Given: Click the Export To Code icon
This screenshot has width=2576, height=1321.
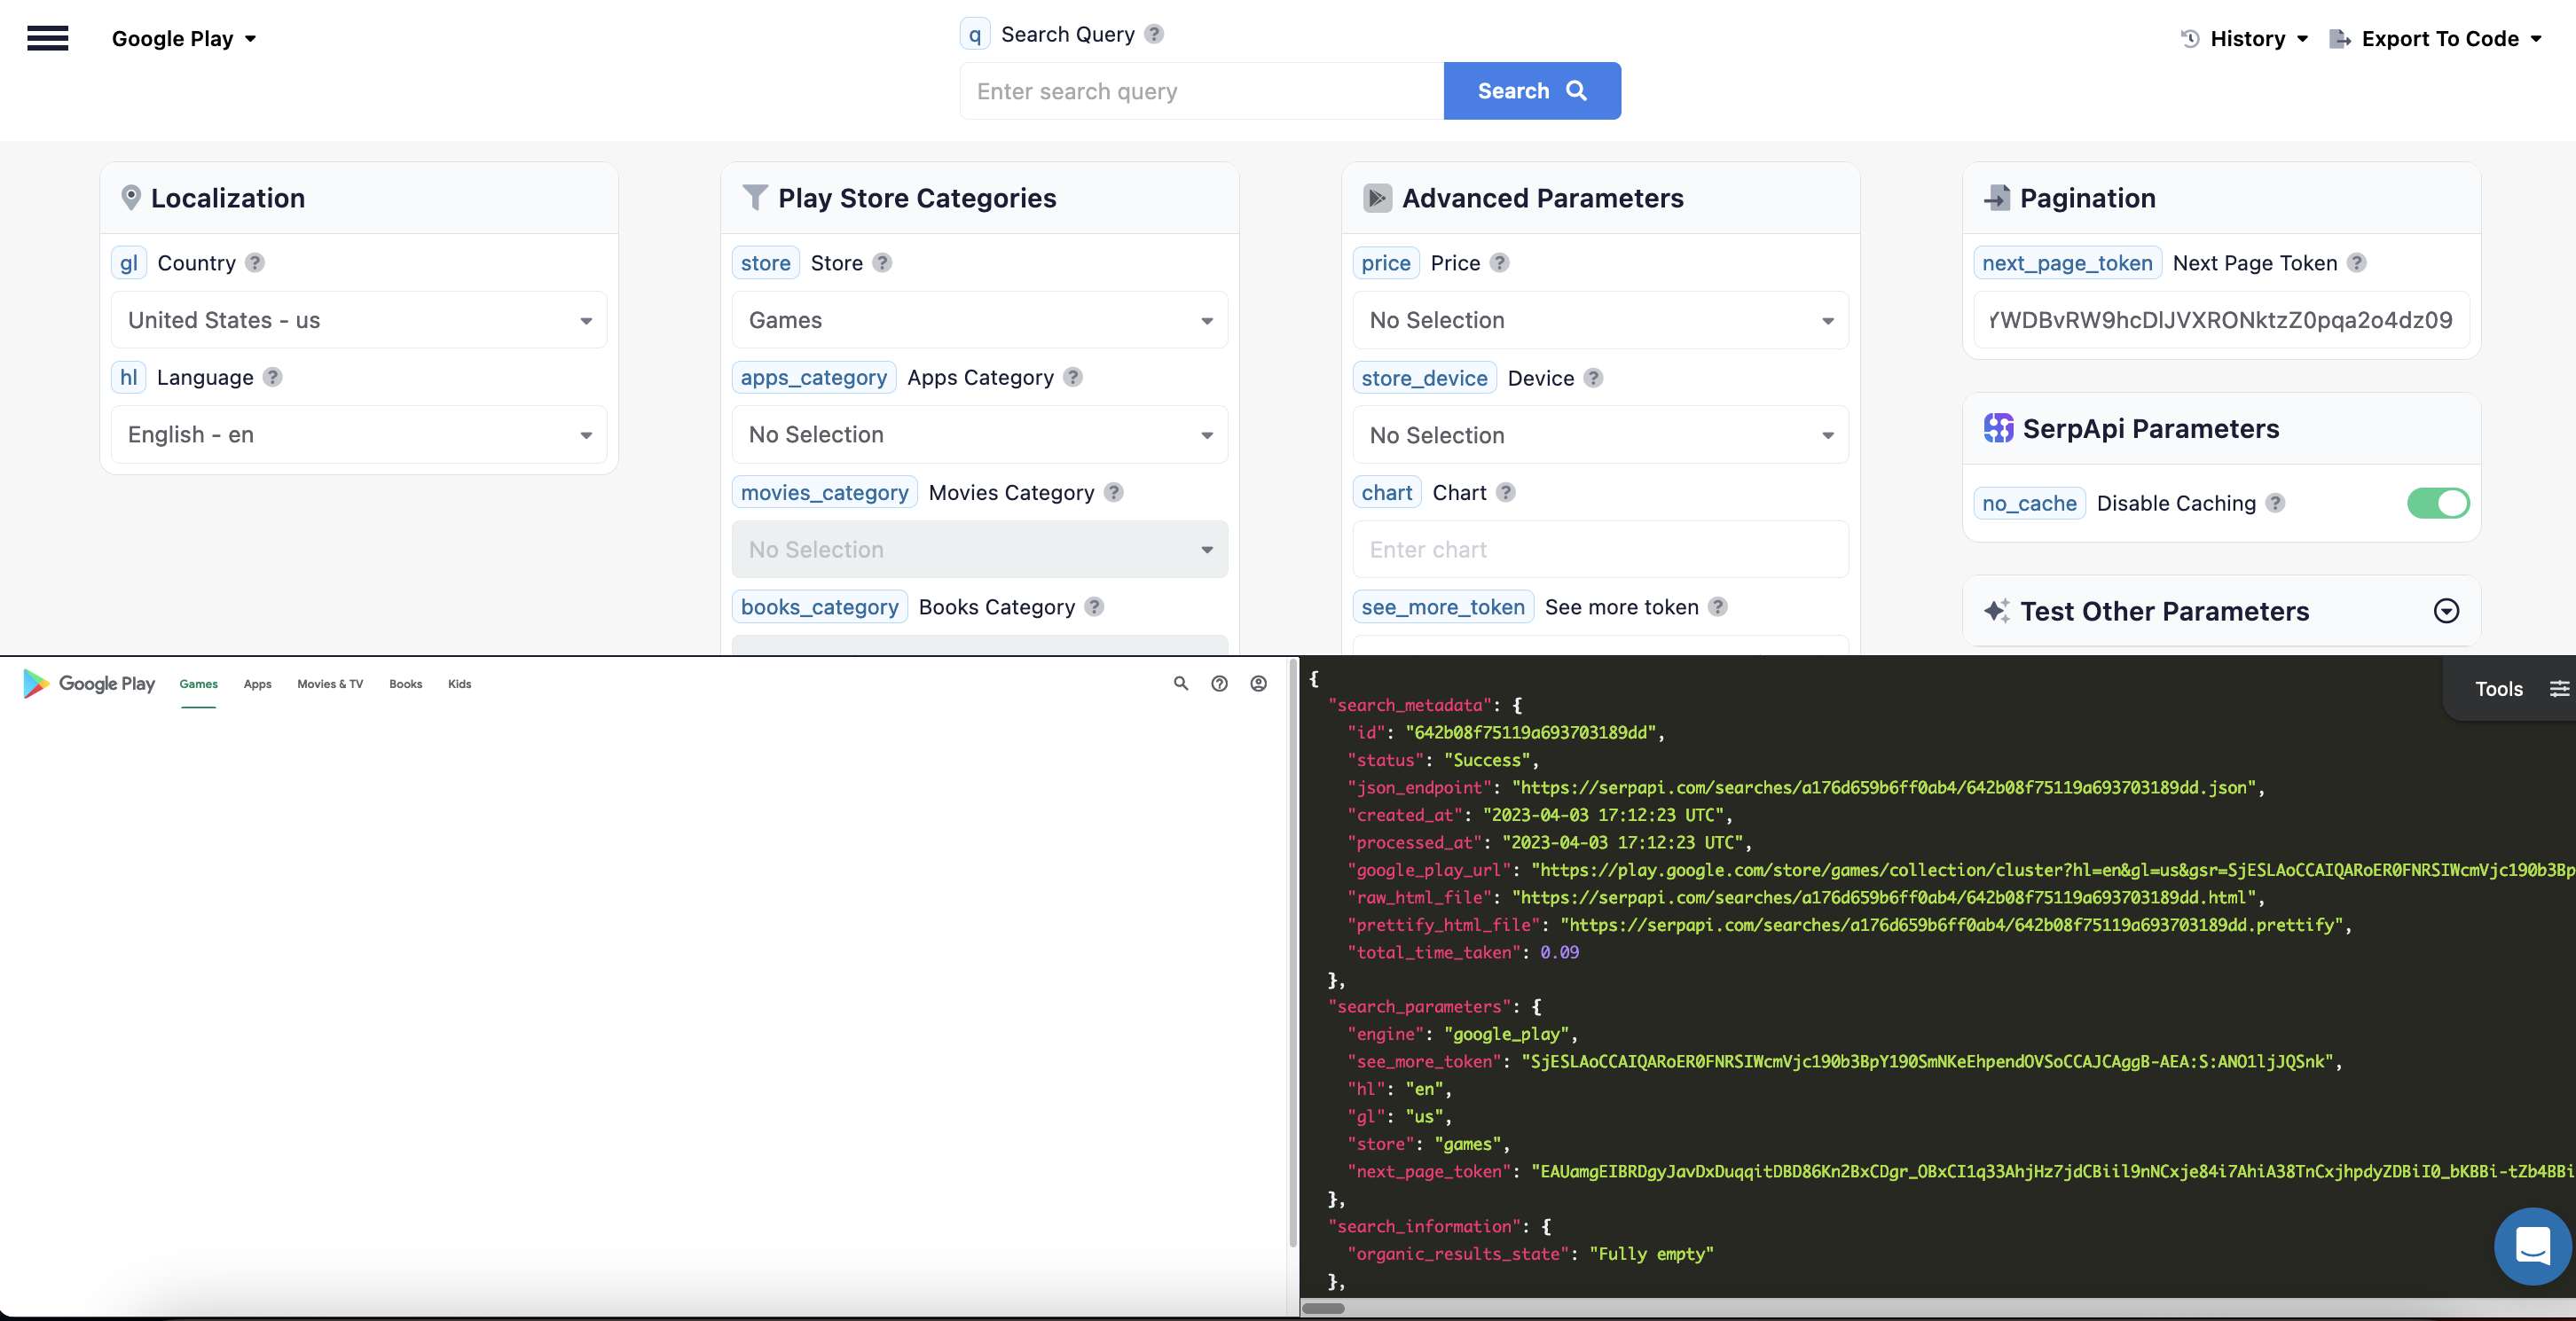Looking at the screenshot, I should [2340, 38].
